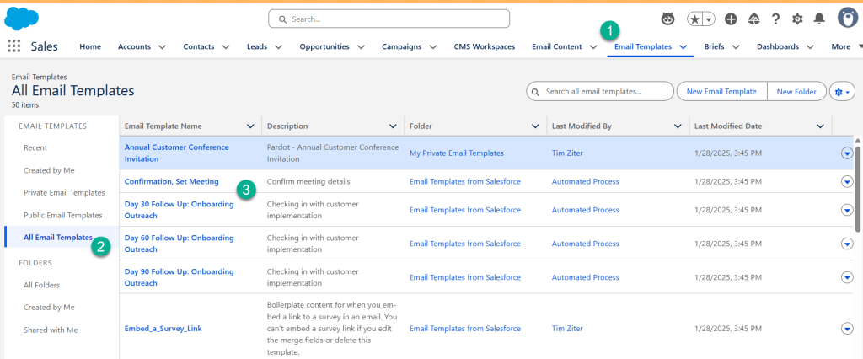
Task: Open the Setup gear icon
Action: 797,19
